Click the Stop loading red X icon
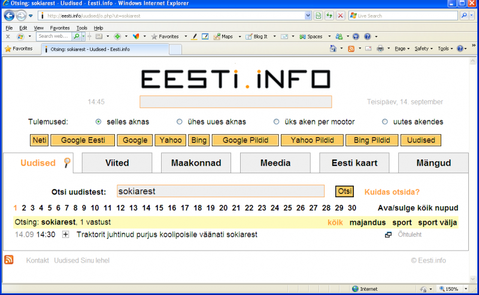 pyautogui.click(x=340, y=16)
